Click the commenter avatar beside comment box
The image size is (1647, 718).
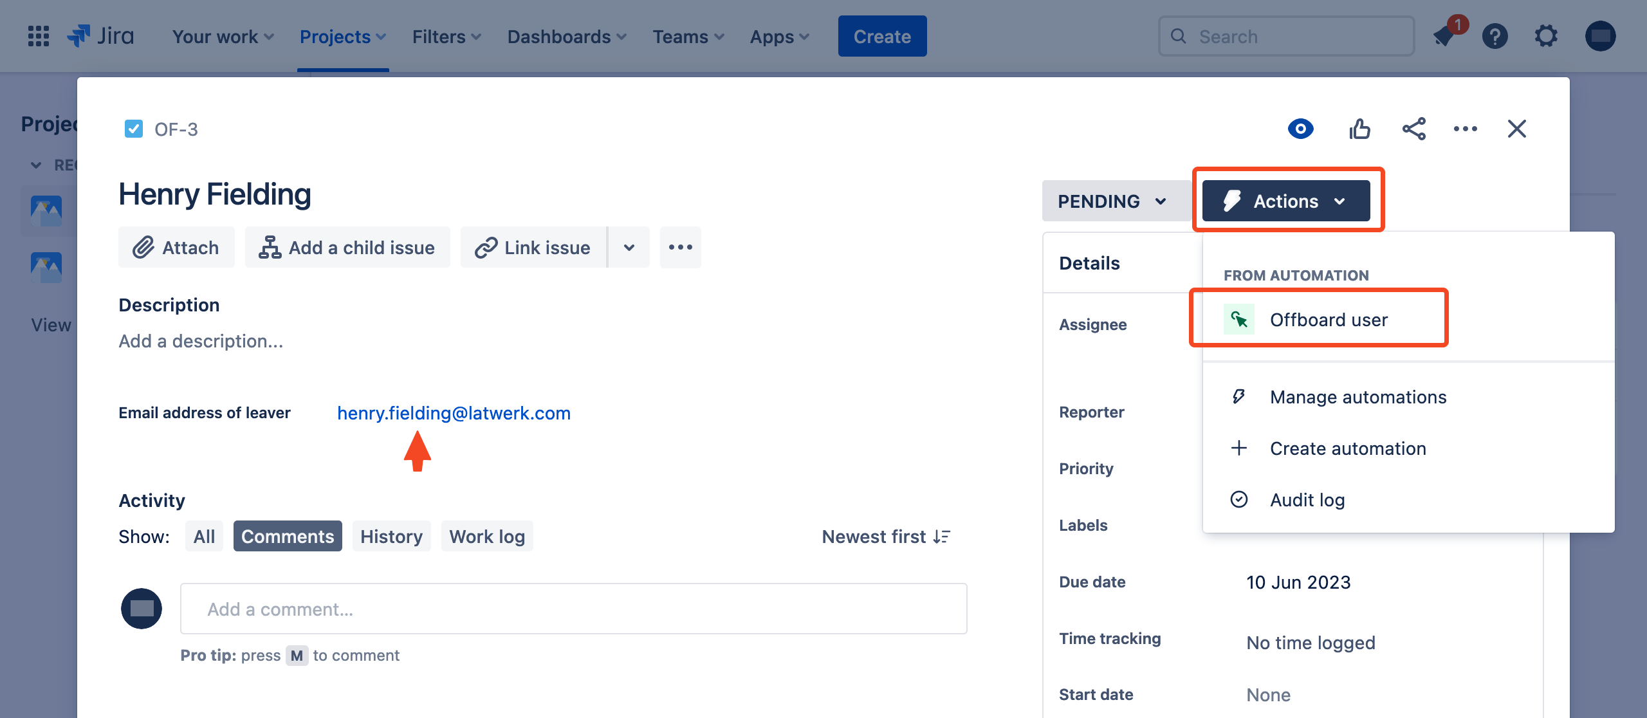[142, 609]
